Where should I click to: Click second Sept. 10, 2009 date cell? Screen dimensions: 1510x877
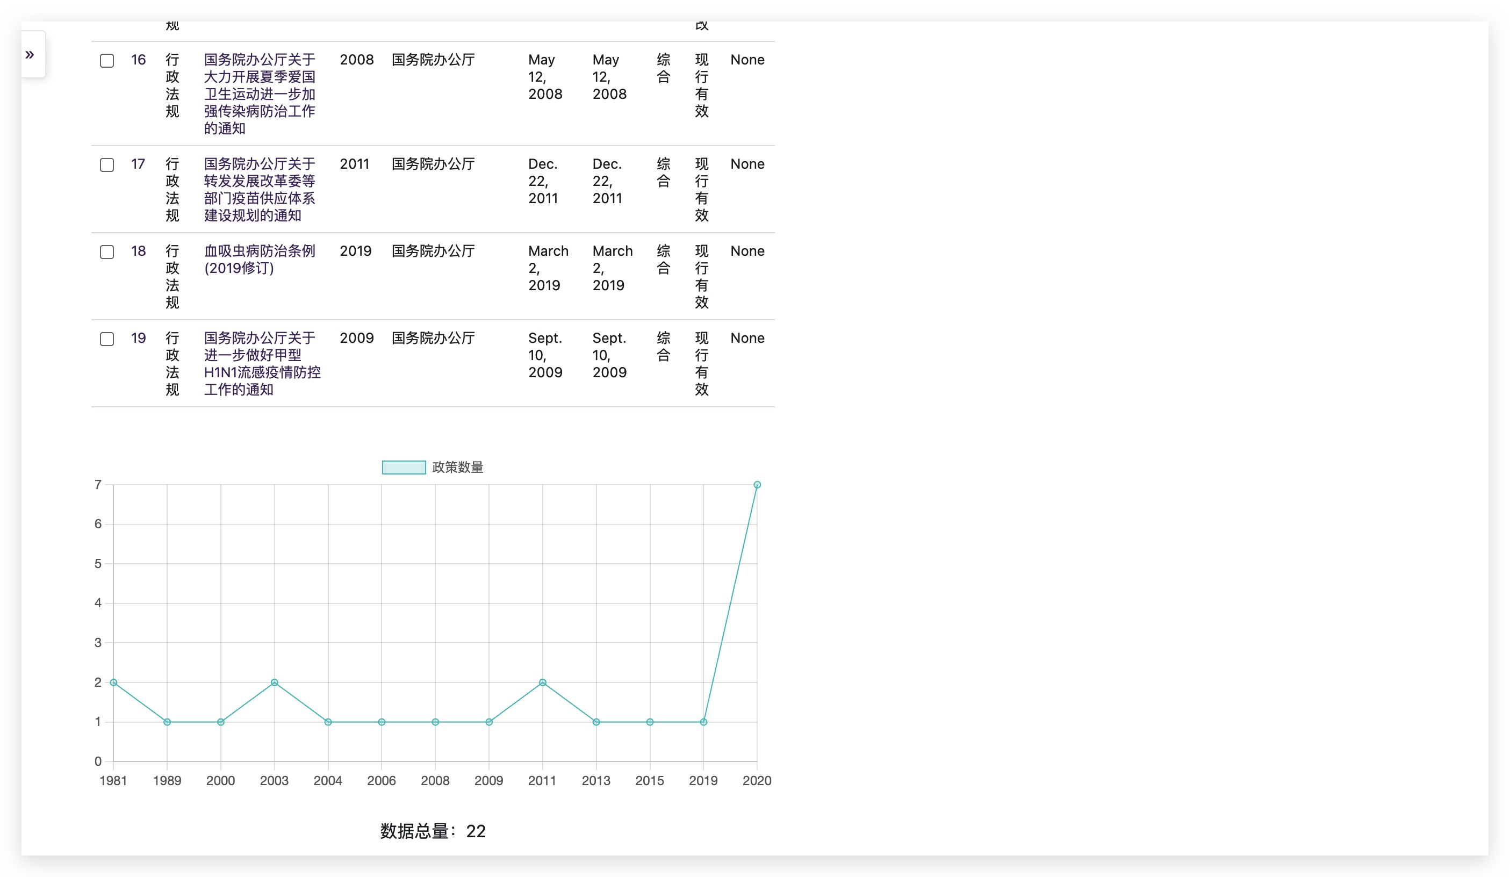coord(609,355)
